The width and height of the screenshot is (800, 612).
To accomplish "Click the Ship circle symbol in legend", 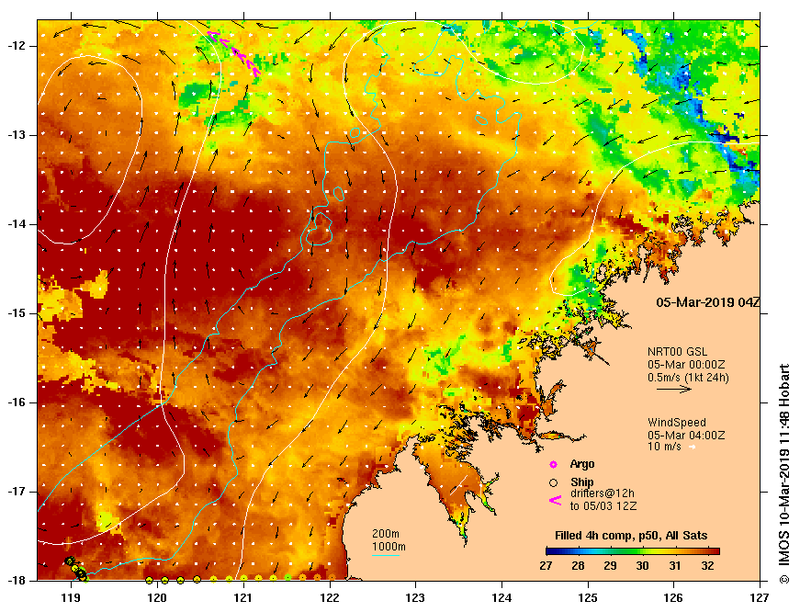I will (x=553, y=482).
